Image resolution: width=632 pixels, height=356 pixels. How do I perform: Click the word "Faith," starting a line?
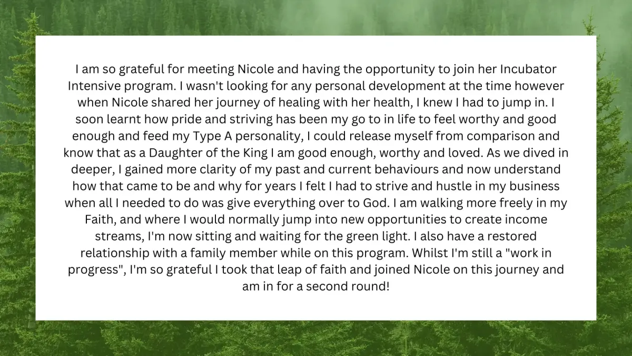coord(100,219)
